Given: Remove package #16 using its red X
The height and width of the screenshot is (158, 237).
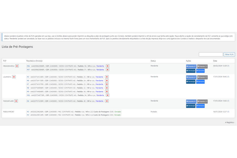Looking at the screenshot, I should 107,66.
